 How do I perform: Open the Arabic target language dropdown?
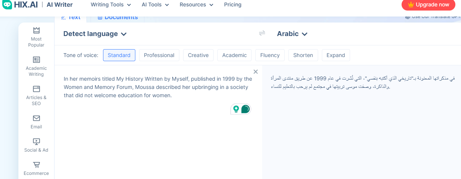(x=292, y=34)
